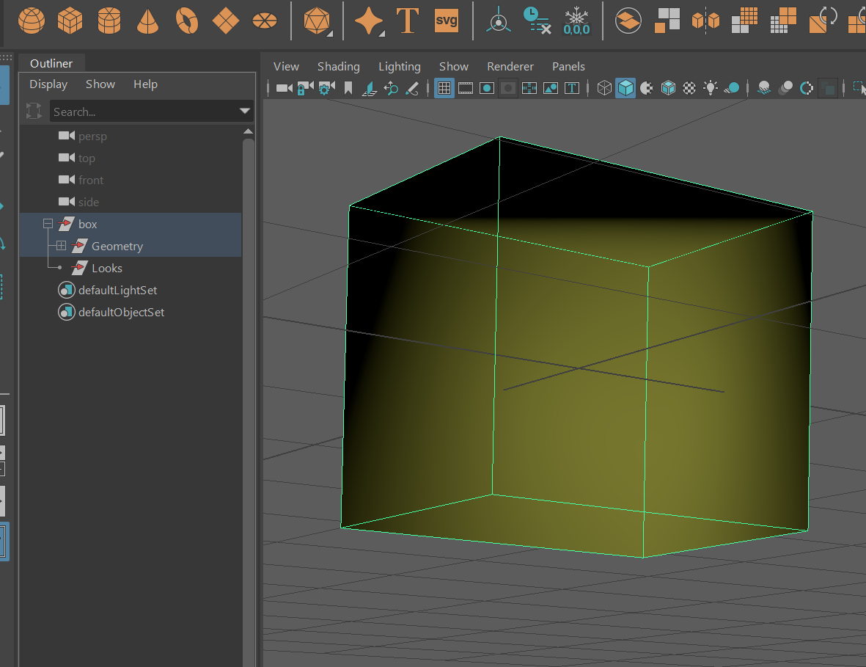Expand the Geometry node under box
Viewport: 866px width, 667px height.
[61, 246]
